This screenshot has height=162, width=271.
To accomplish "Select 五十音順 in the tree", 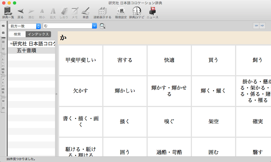I will [26, 50].
